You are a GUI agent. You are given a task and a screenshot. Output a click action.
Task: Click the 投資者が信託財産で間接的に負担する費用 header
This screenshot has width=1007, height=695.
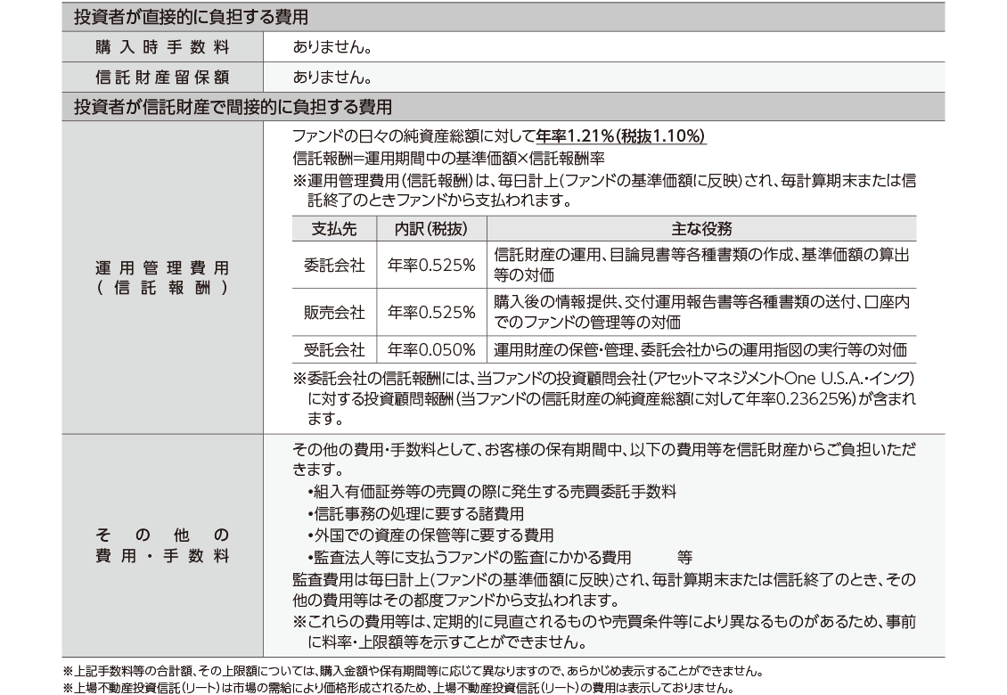click(233, 106)
